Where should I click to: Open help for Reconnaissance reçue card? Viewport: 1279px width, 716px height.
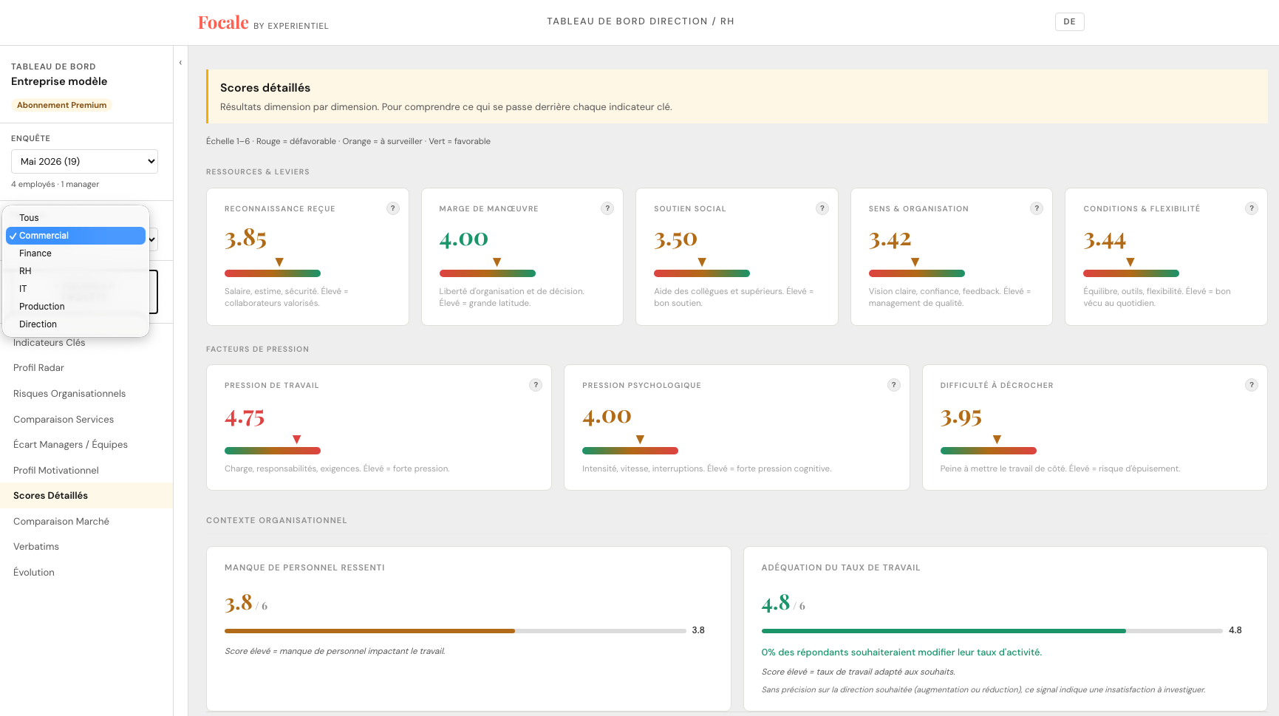(393, 208)
